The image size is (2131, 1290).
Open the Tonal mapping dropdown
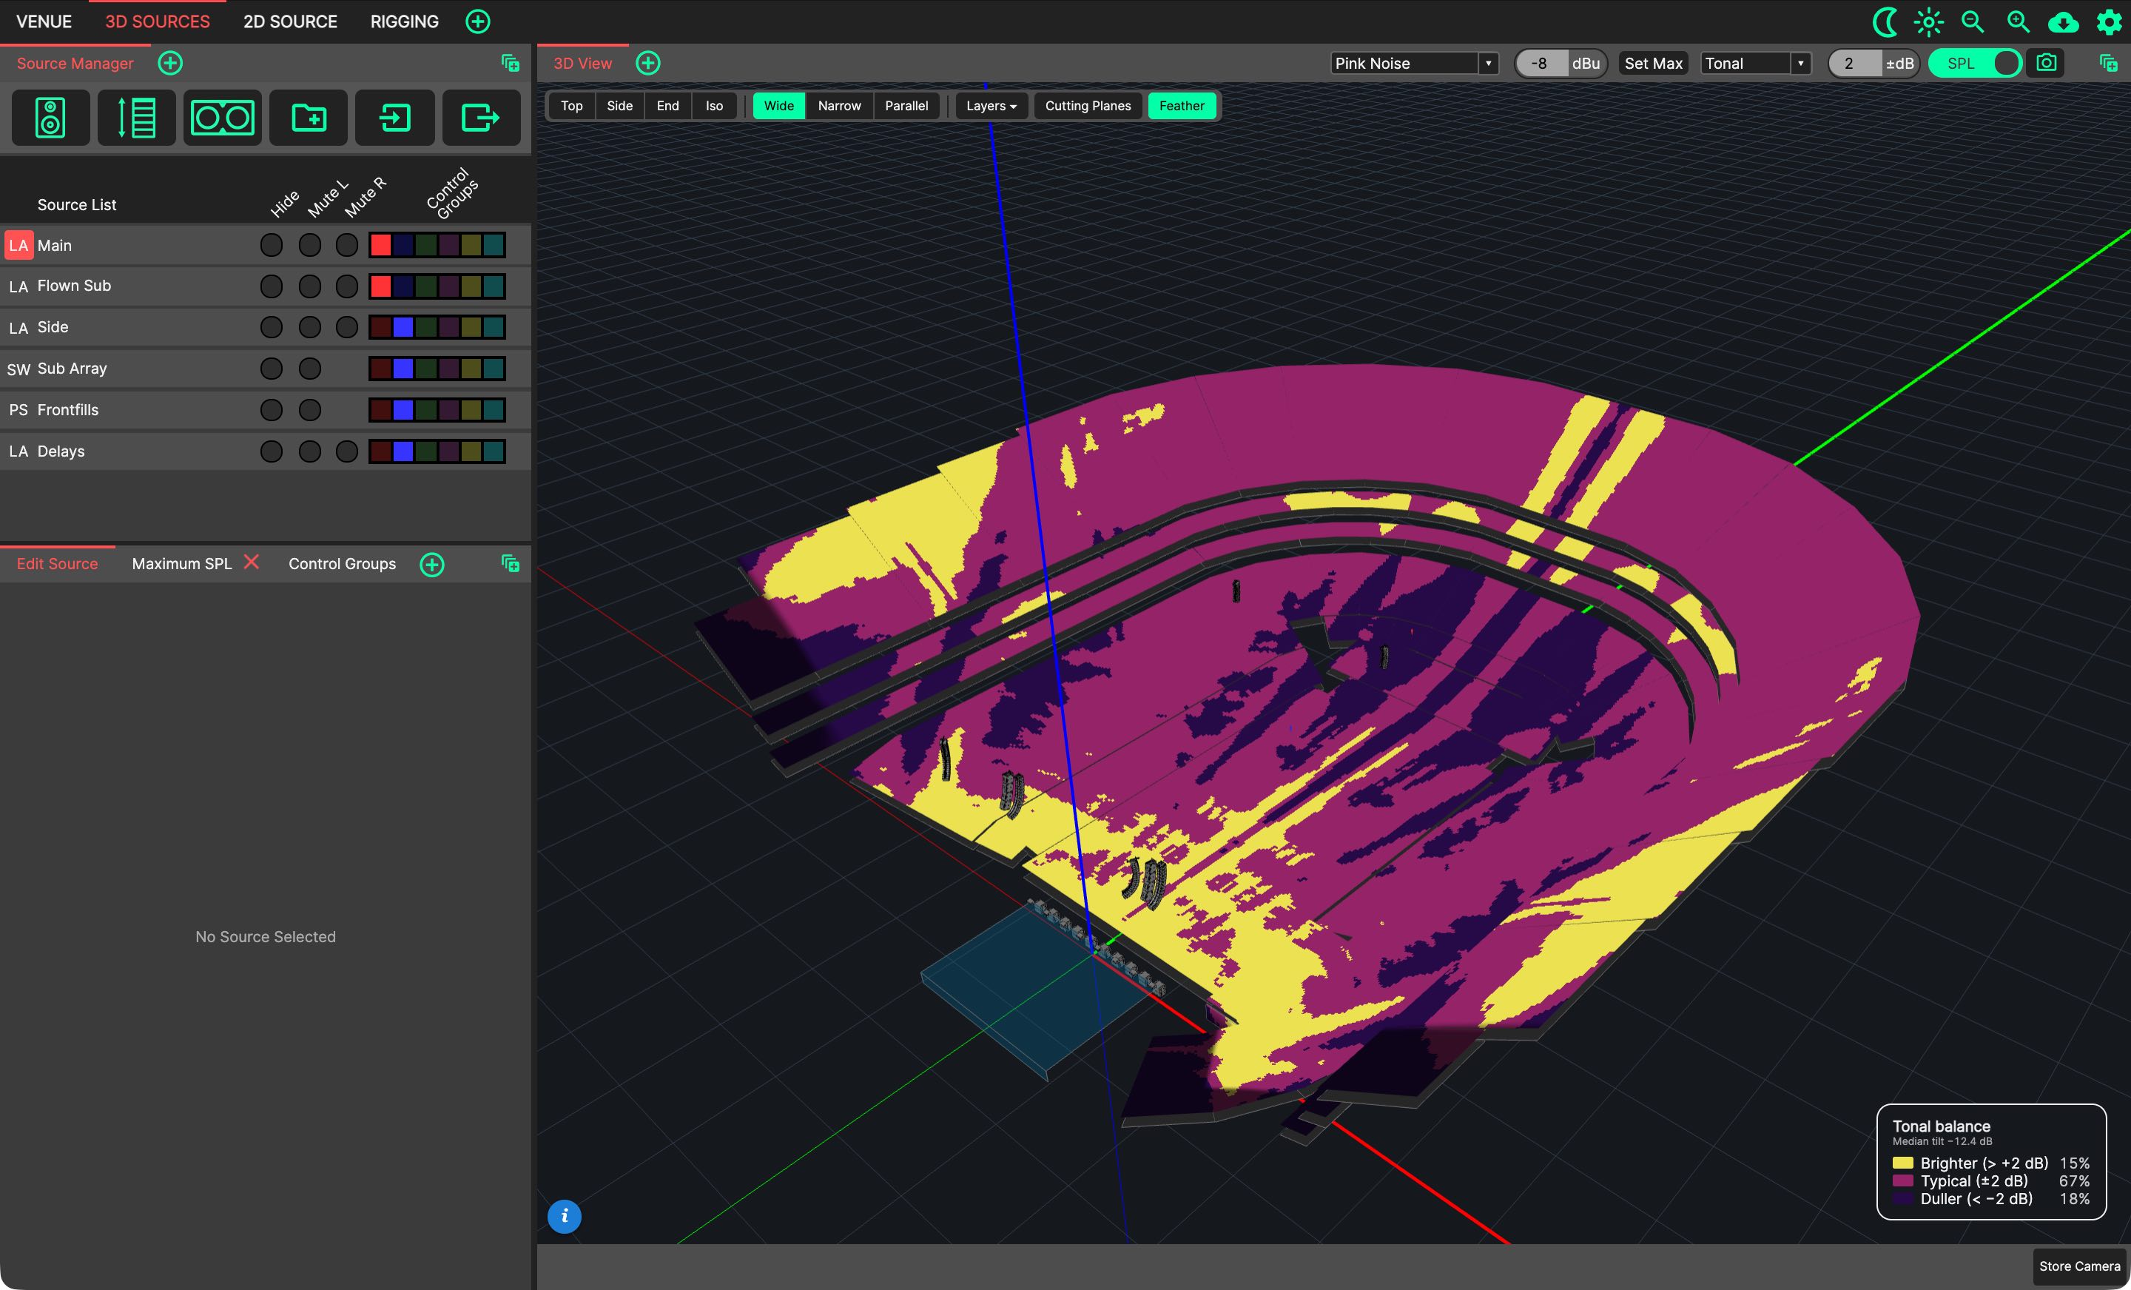(x=1756, y=63)
